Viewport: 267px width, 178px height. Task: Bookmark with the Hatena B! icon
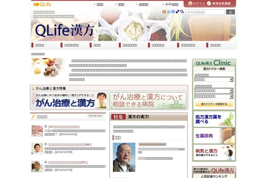click(173, 12)
